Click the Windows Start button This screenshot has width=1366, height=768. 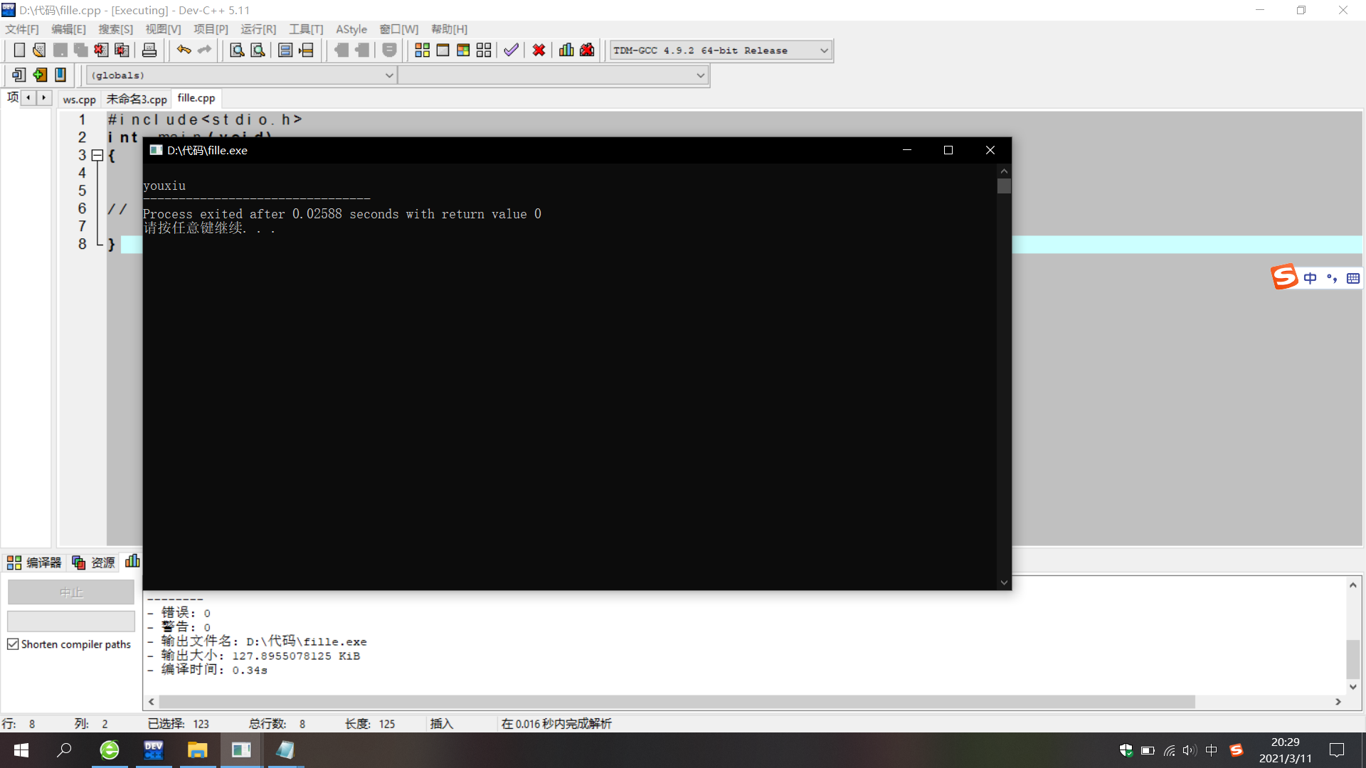point(21,750)
